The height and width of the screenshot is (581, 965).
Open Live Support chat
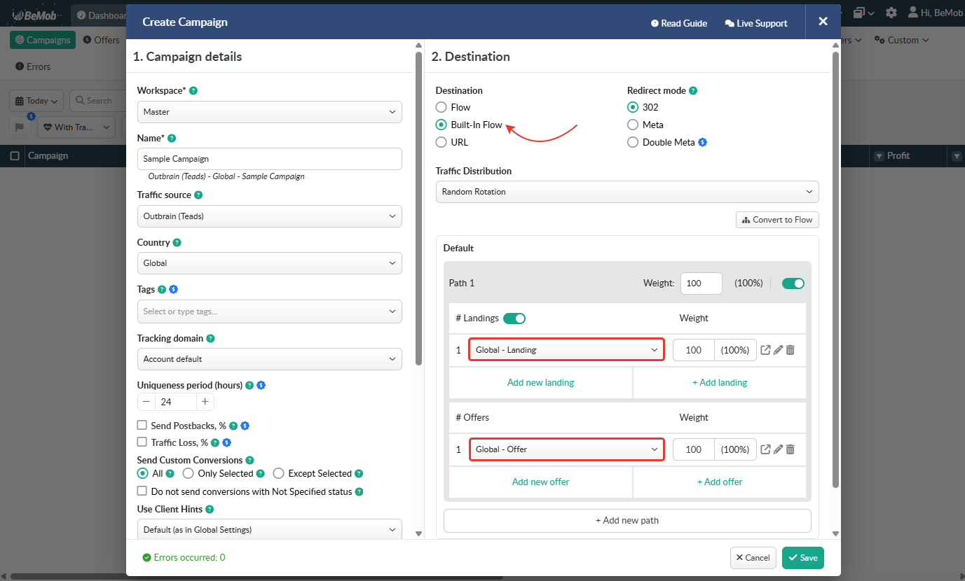[x=755, y=23]
